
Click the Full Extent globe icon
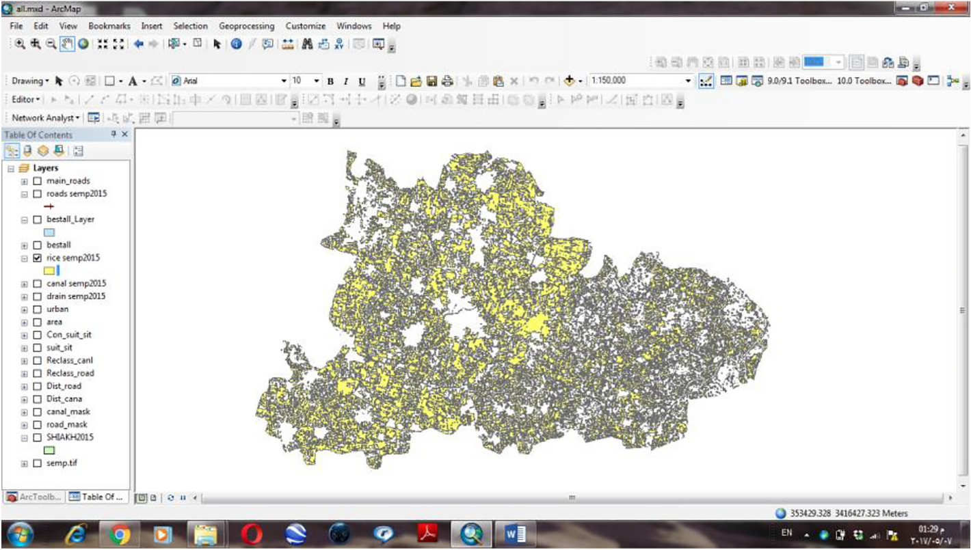tap(83, 44)
